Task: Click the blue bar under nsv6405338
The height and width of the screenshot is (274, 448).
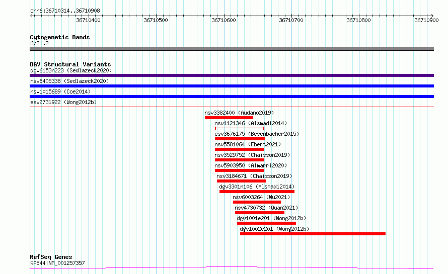Action: tap(232, 86)
